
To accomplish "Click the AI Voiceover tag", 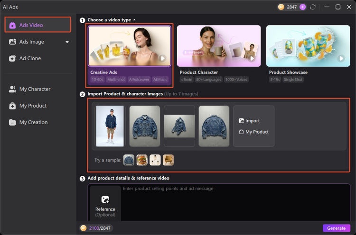I will (139, 80).
